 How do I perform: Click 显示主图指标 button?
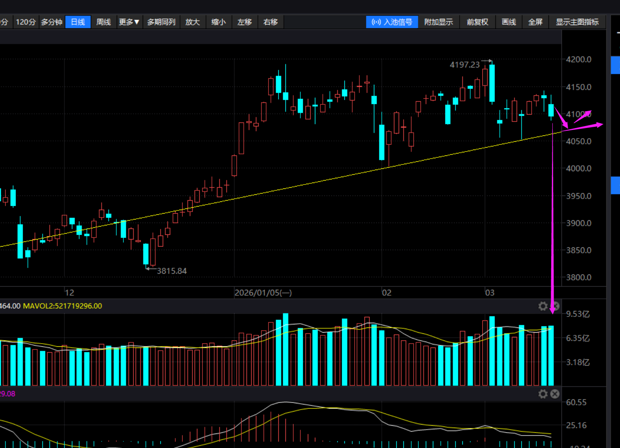tap(577, 22)
